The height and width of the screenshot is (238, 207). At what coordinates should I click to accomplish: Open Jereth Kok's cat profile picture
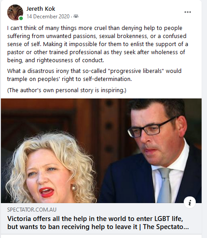(15, 12)
